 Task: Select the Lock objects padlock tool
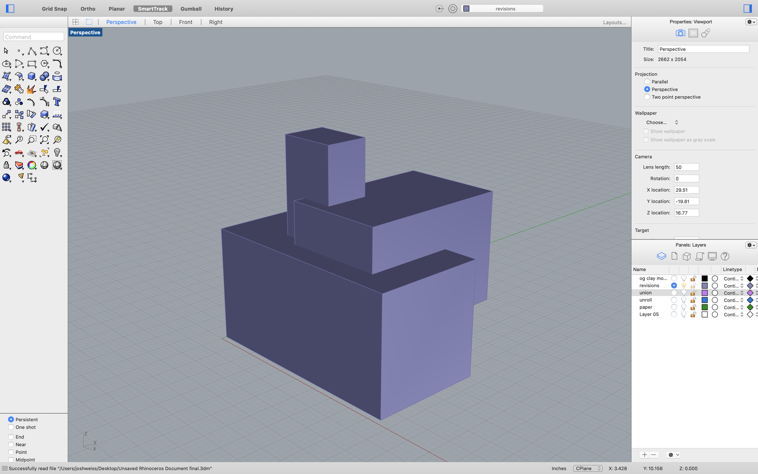pos(6,165)
